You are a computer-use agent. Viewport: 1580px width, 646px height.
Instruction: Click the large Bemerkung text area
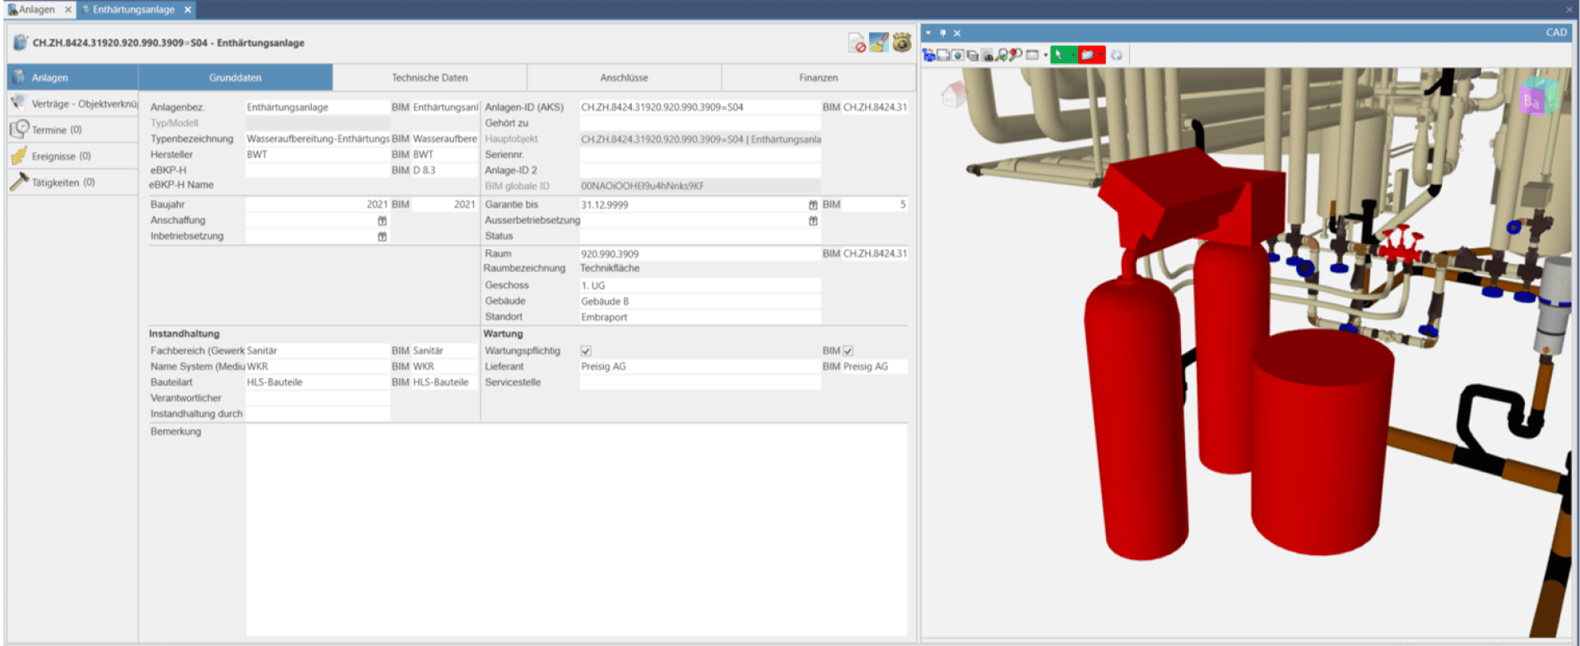point(576,530)
